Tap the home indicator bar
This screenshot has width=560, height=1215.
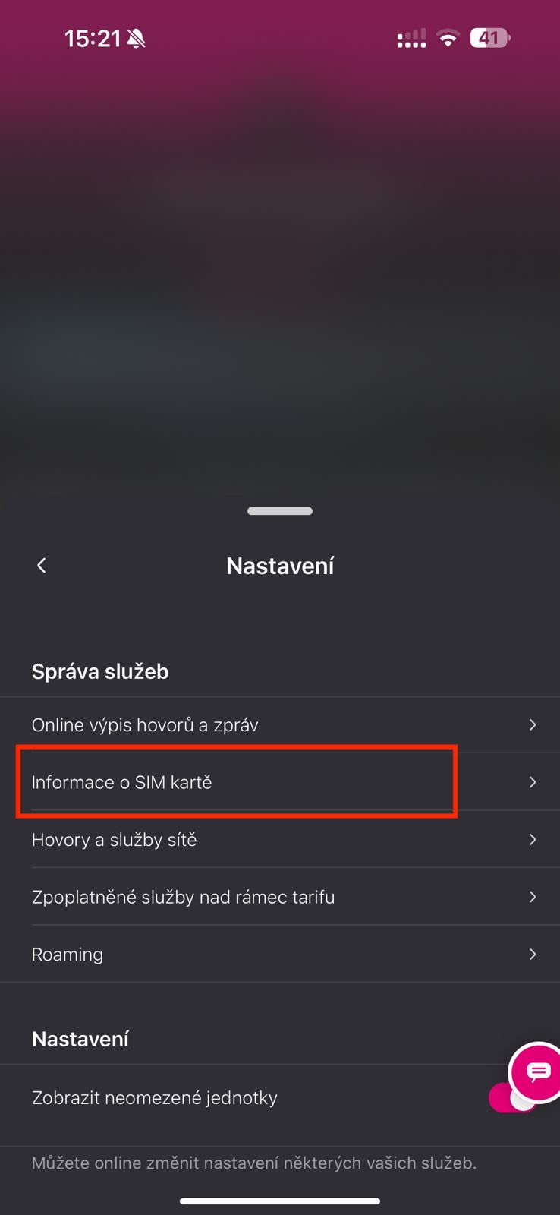click(x=280, y=1201)
